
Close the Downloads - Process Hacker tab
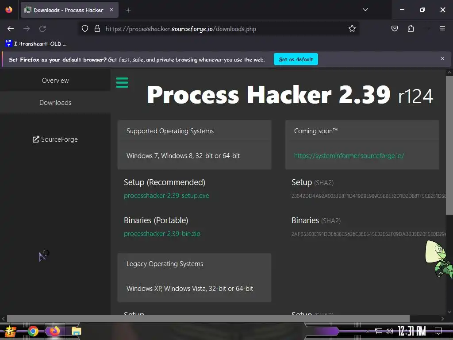click(x=111, y=10)
